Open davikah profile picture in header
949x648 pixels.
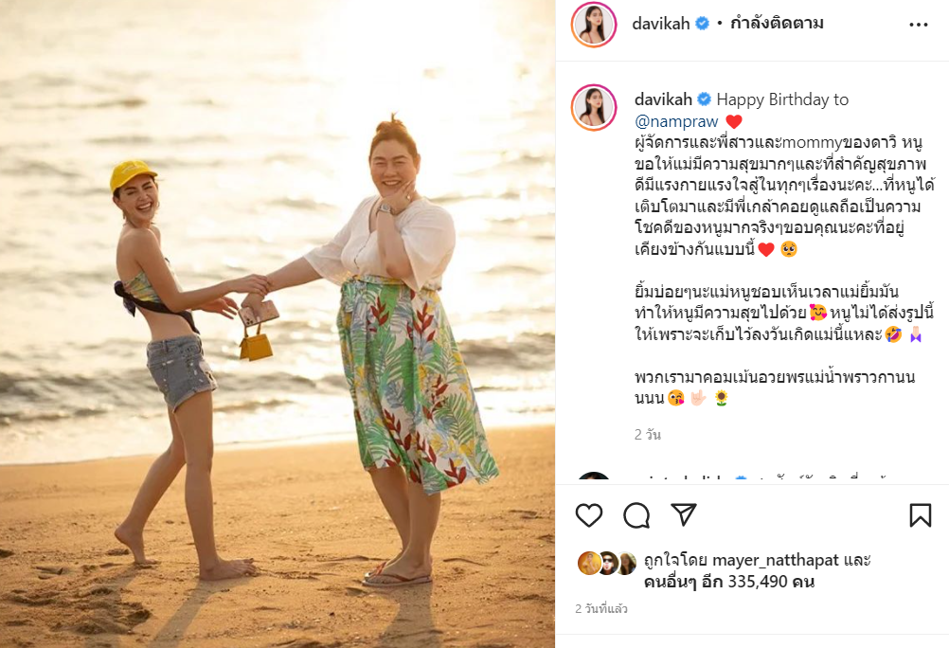pyautogui.click(x=594, y=25)
